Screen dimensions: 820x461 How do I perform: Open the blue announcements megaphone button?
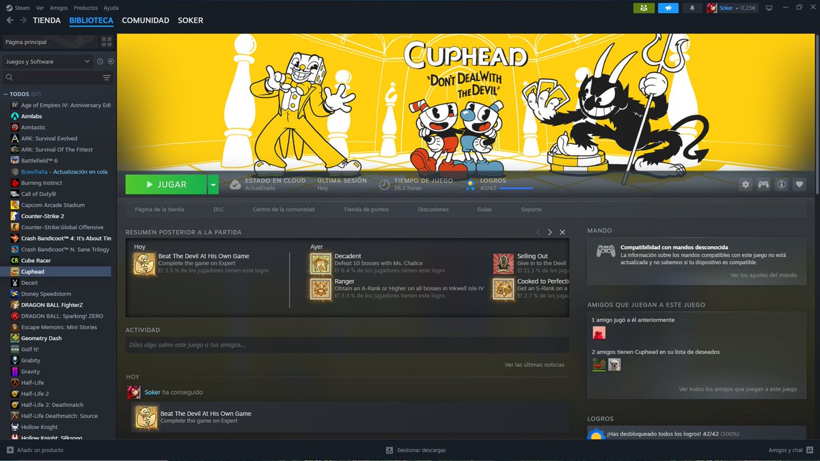[668, 8]
